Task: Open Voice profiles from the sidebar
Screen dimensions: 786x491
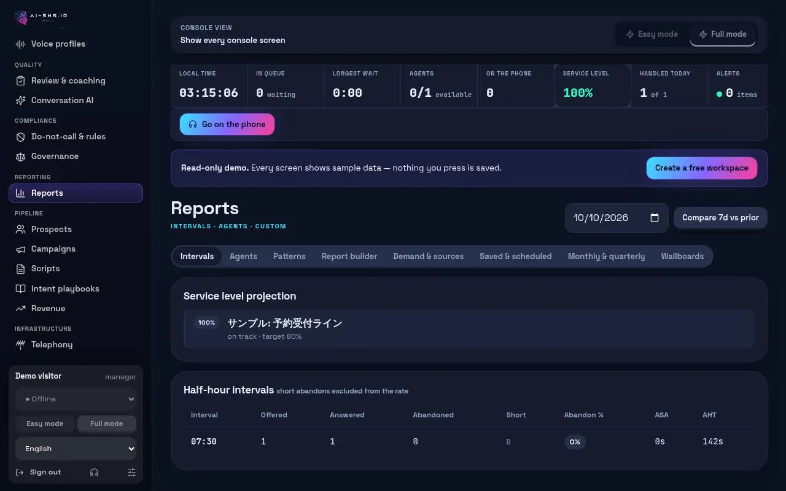Action: tap(76, 44)
